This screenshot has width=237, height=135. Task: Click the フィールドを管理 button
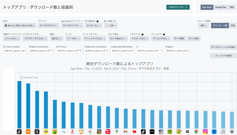pyautogui.click(x=223, y=56)
